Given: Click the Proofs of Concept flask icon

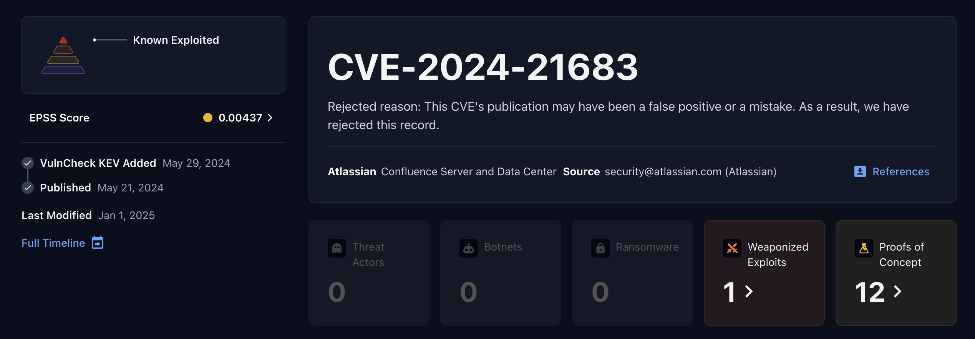Looking at the screenshot, I should (x=864, y=249).
